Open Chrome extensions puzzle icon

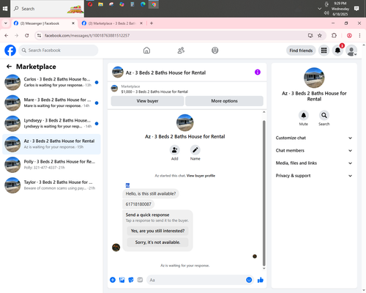pos(334,35)
